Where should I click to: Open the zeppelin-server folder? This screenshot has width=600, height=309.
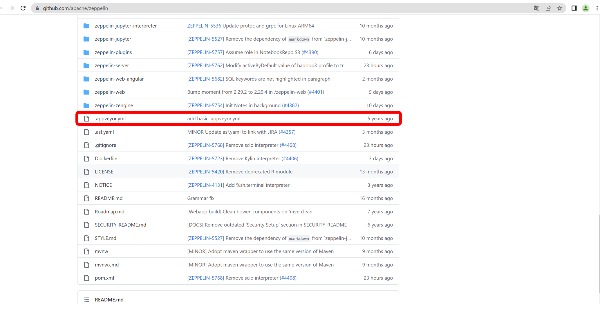(x=112, y=66)
